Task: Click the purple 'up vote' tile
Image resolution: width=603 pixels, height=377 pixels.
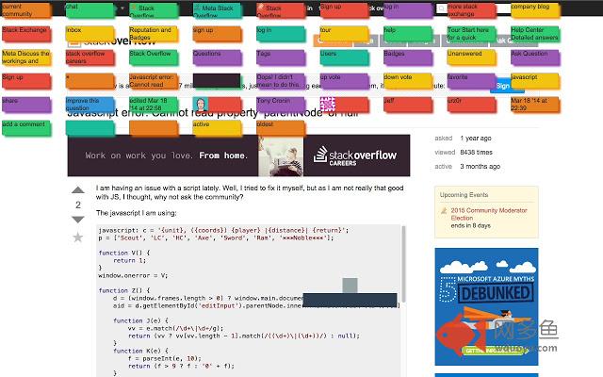Action: click(344, 81)
